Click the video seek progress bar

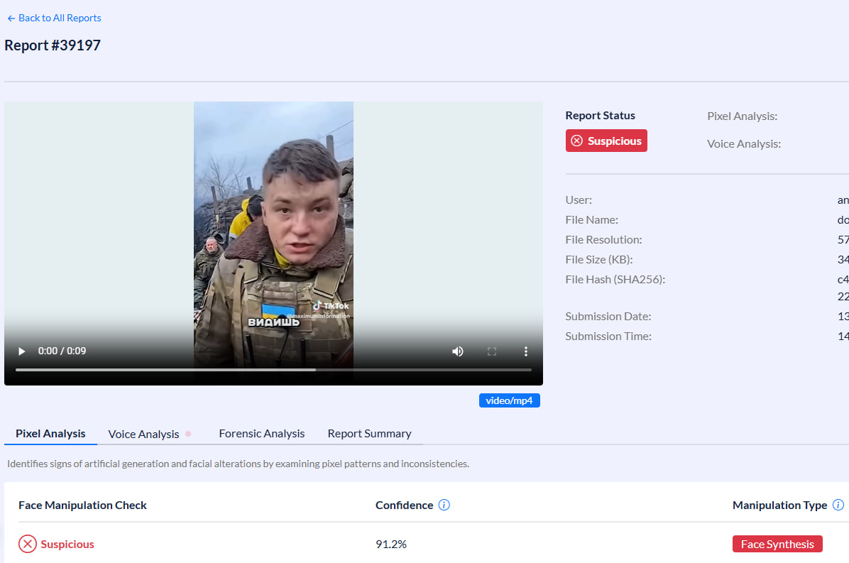pyautogui.click(x=273, y=370)
